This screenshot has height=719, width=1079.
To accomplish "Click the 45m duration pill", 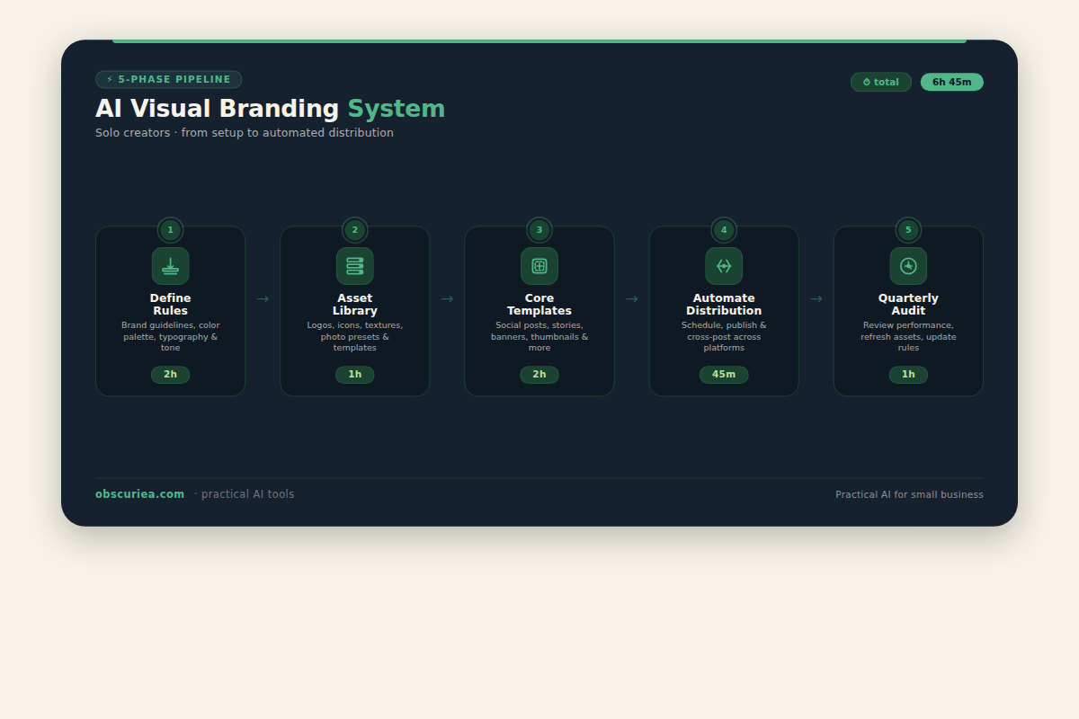I will coord(724,375).
